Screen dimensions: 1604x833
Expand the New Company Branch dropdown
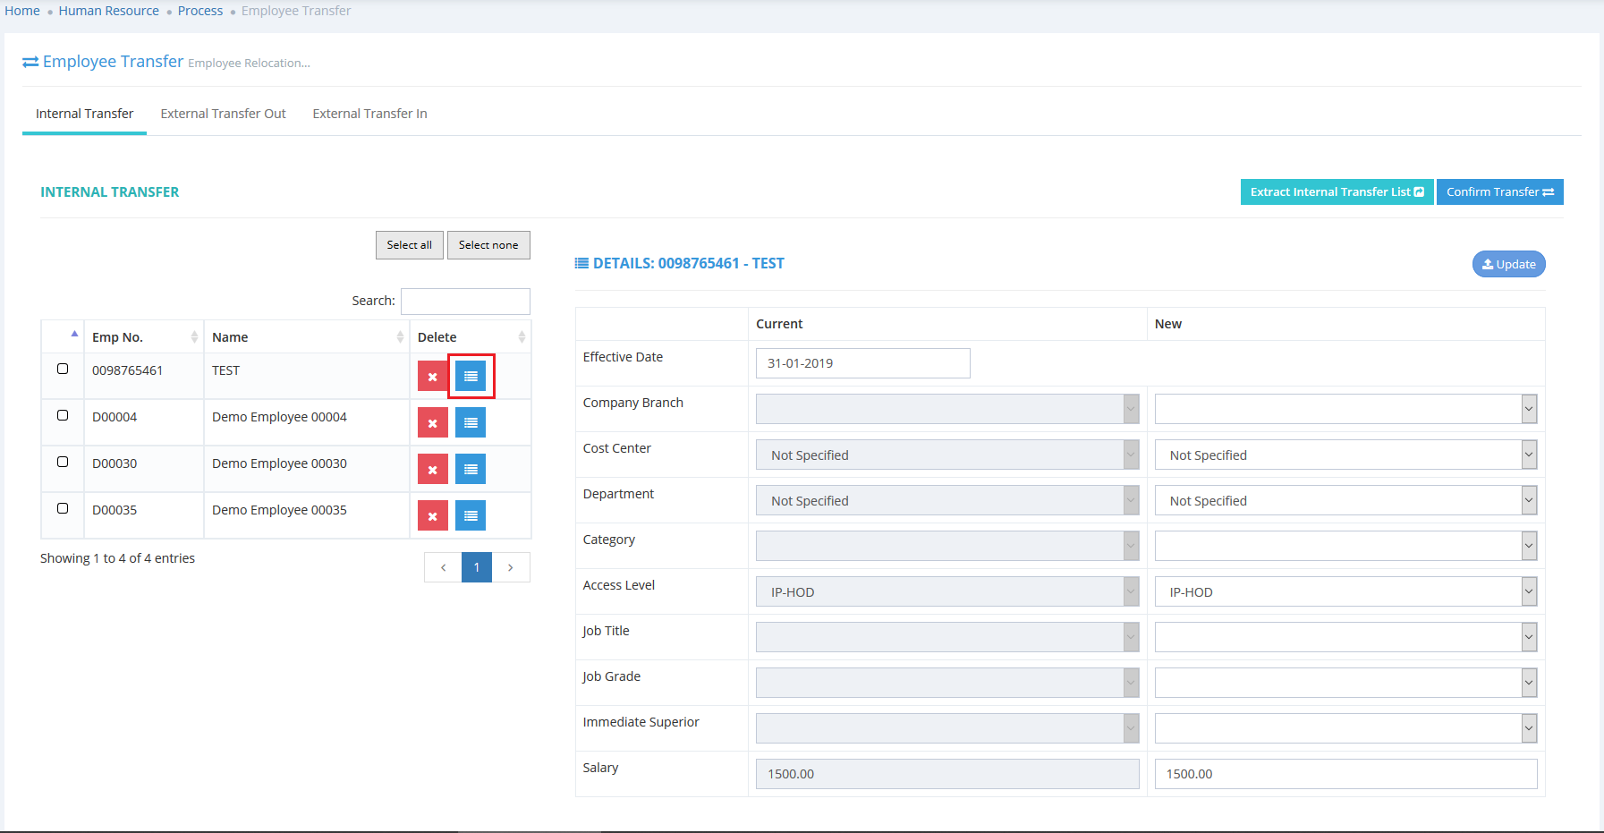[1345, 410]
